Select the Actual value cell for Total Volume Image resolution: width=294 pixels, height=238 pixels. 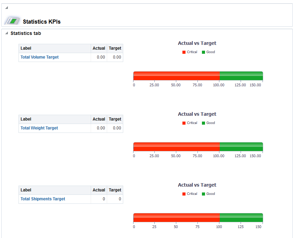click(x=99, y=57)
